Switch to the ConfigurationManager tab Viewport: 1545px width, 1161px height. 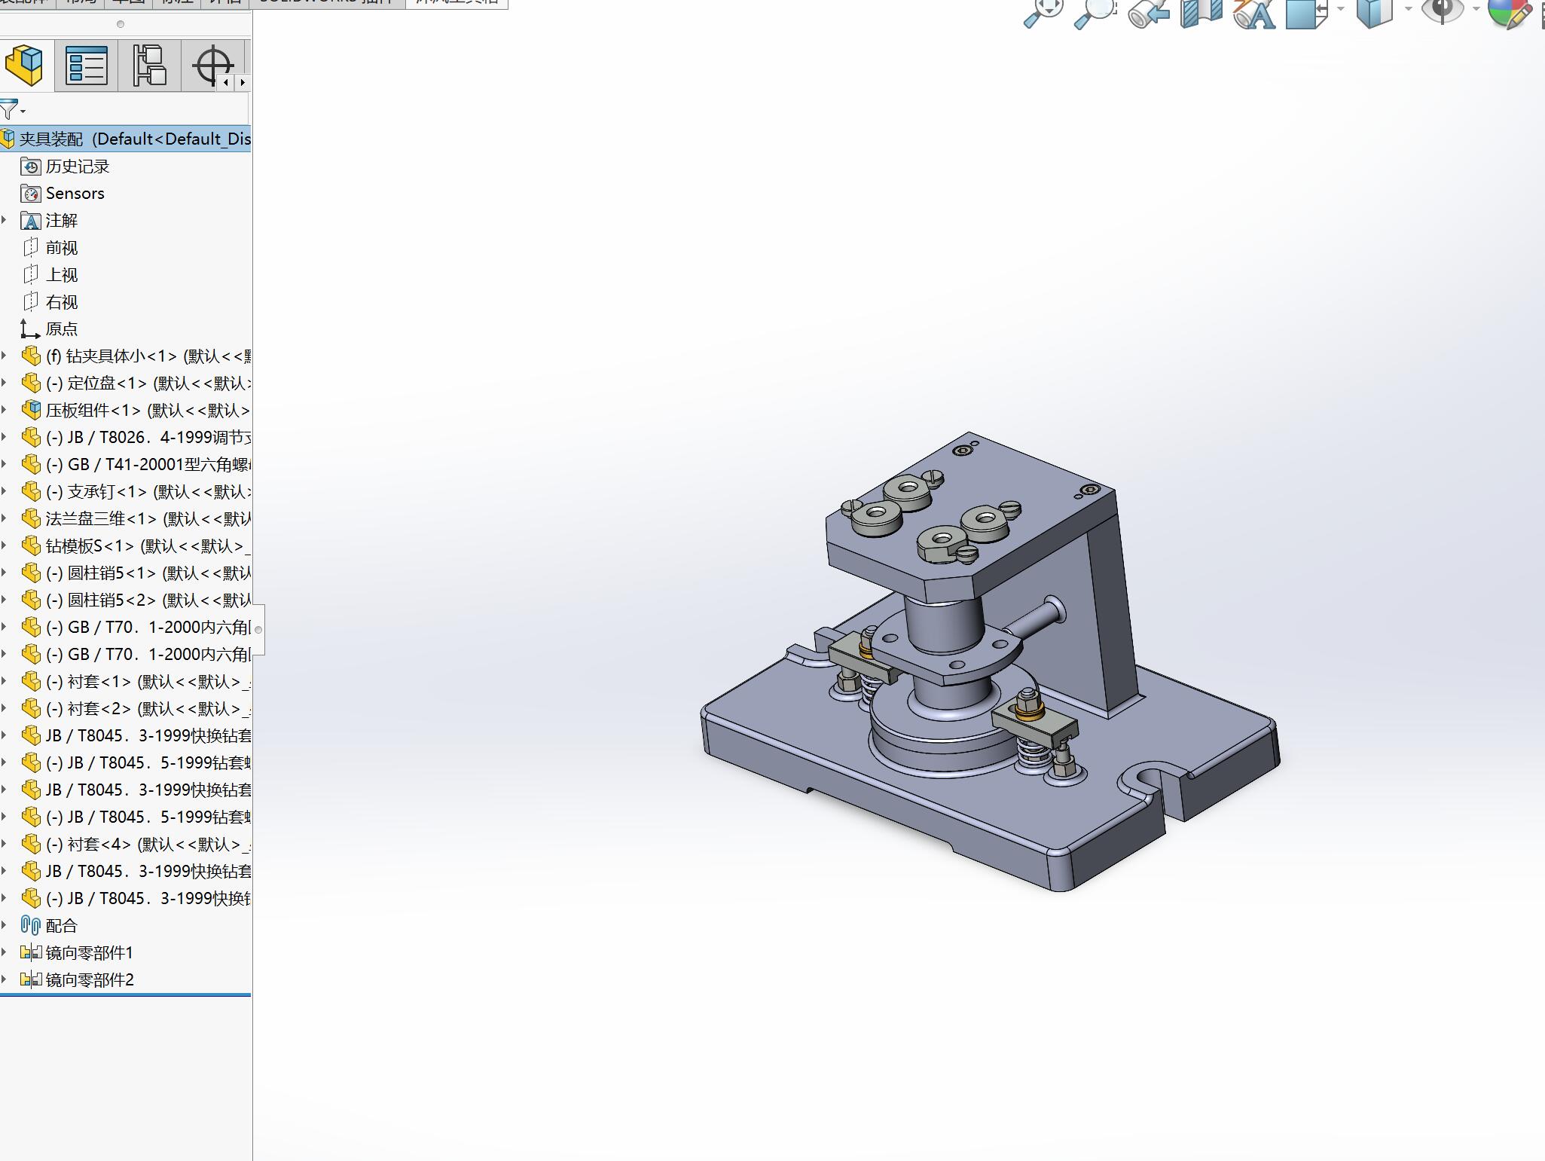(149, 65)
